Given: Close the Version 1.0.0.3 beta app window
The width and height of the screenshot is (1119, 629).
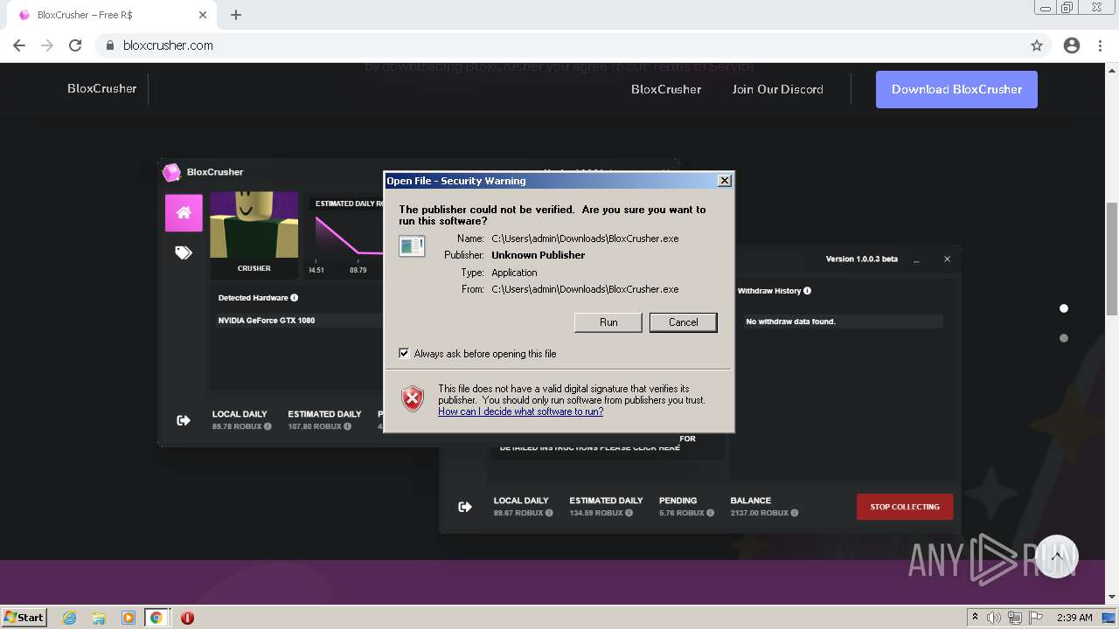Looking at the screenshot, I should coord(947,259).
